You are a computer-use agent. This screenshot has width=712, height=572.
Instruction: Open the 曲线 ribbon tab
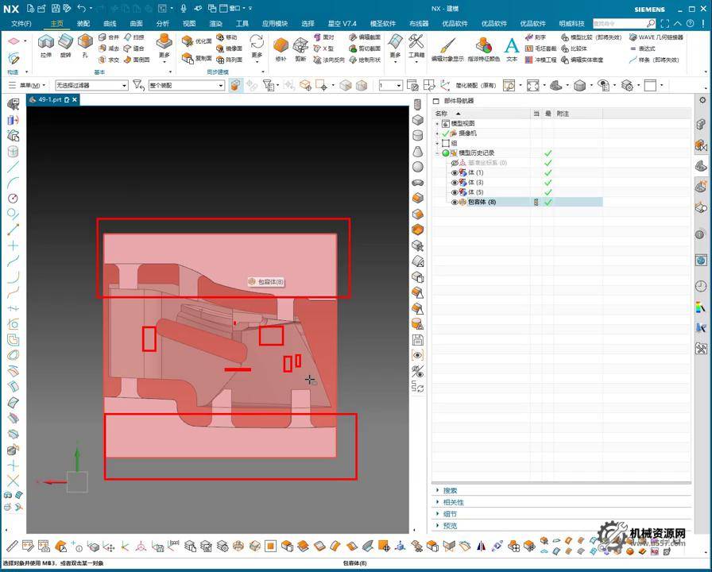[110, 24]
